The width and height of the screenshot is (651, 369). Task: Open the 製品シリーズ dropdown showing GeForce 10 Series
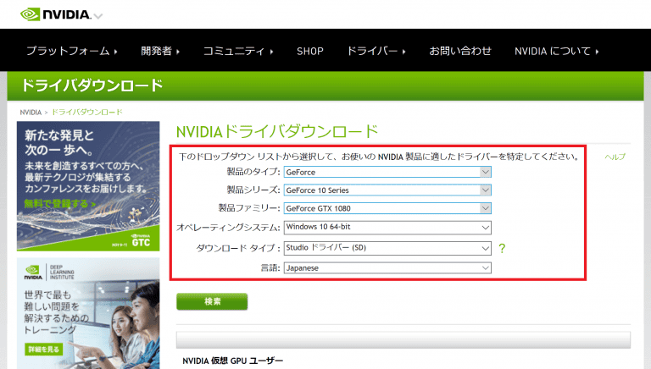[387, 190]
